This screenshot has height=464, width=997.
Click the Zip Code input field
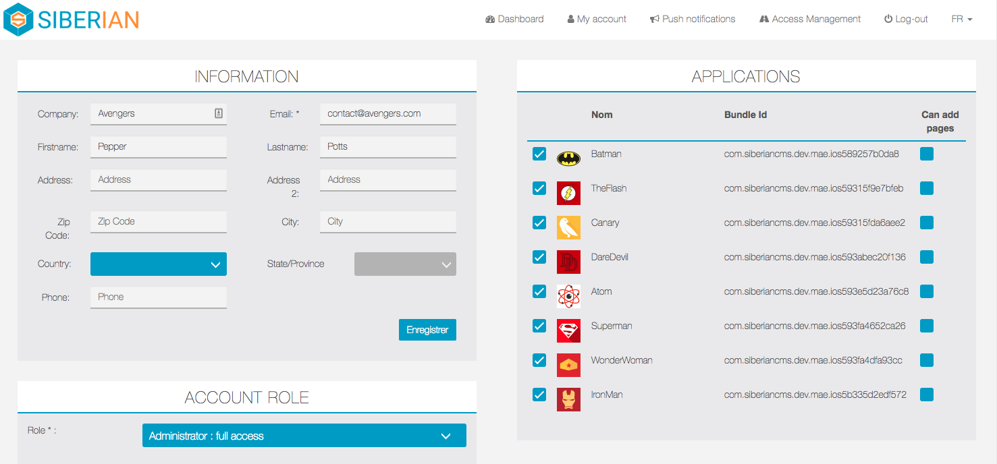coord(159,221)
